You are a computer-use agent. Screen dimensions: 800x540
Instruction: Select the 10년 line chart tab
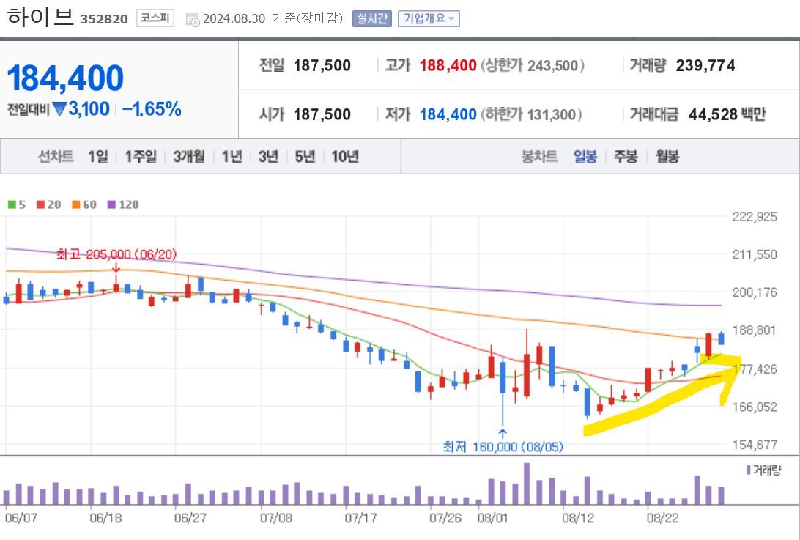point(345,156)
